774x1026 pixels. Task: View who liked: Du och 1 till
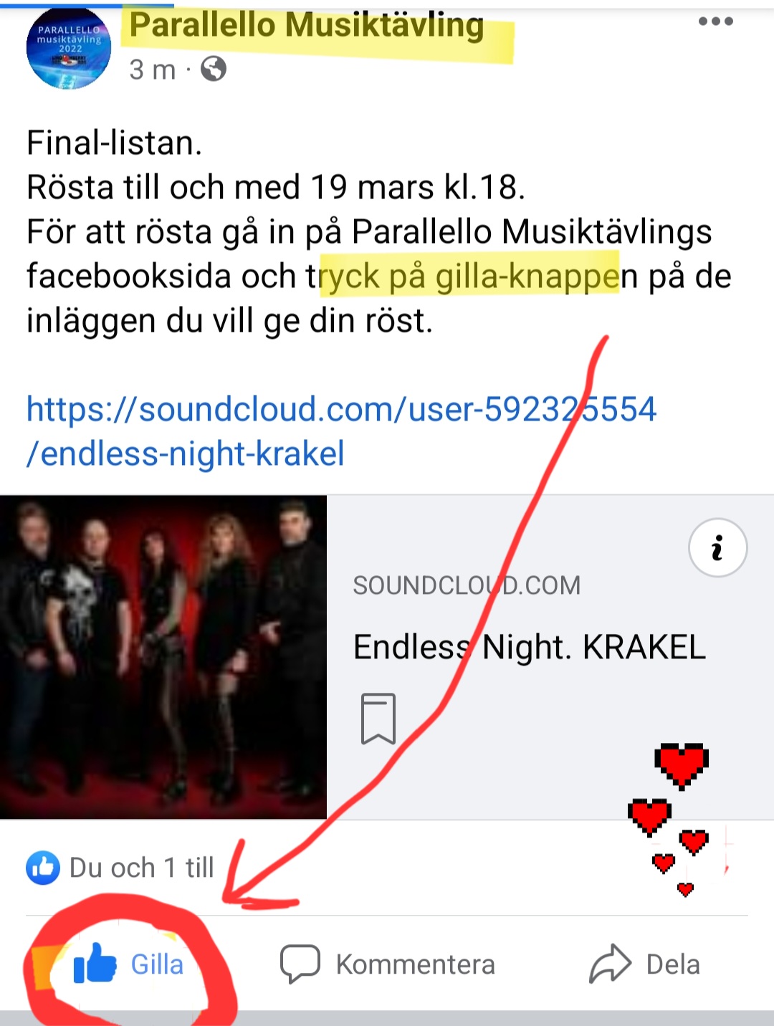click(141, 868)
